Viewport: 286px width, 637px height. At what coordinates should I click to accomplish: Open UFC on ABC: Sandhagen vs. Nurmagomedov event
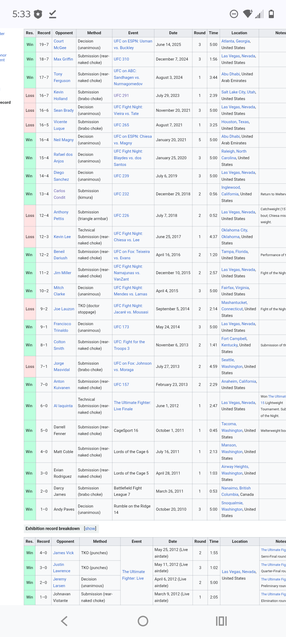point(128,77)
